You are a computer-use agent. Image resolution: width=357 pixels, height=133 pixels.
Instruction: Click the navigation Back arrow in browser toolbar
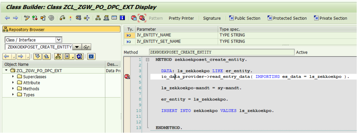(x=6, y=56)
